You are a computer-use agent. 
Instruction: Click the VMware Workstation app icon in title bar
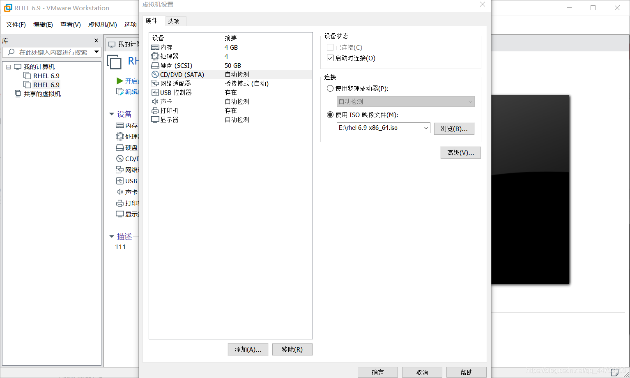[8, 8]
